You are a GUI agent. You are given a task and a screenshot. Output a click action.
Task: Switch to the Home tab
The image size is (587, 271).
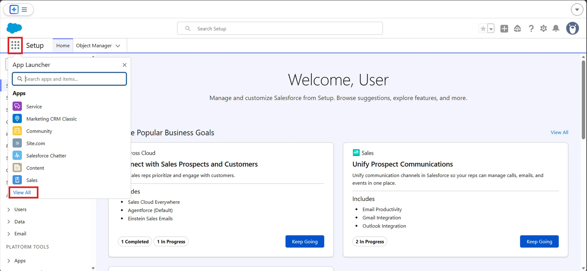click(x=63, y=45)
